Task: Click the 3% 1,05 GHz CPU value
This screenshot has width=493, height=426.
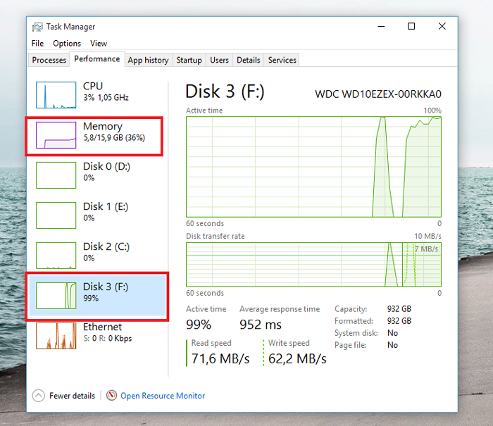Action: pos(106,97)
